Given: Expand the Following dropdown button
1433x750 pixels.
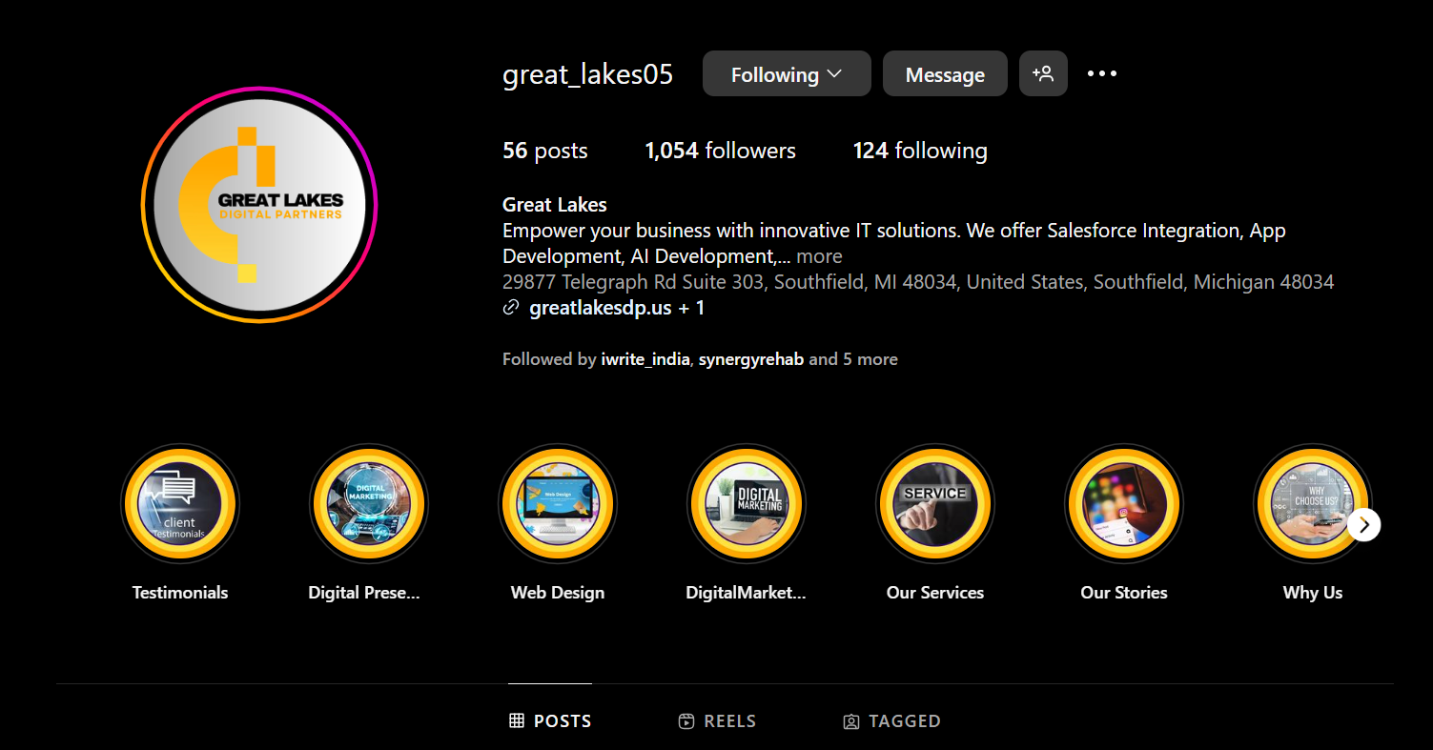Looking at the screenshot, I should [x=787, y=73].
